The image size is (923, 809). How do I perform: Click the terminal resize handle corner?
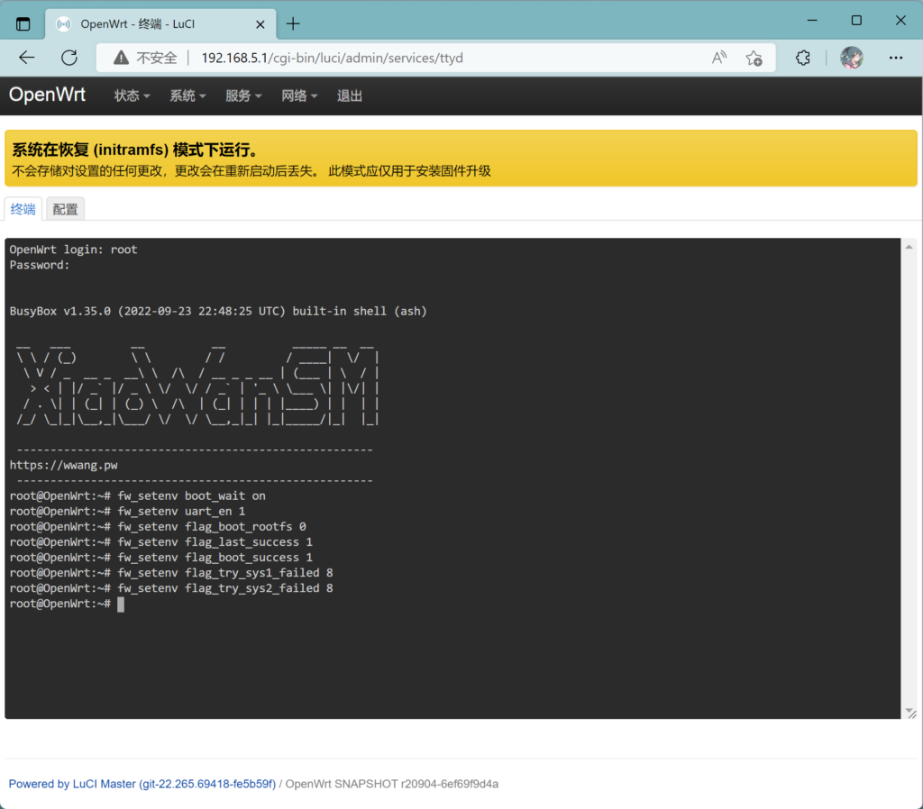[x=911, y=714]
